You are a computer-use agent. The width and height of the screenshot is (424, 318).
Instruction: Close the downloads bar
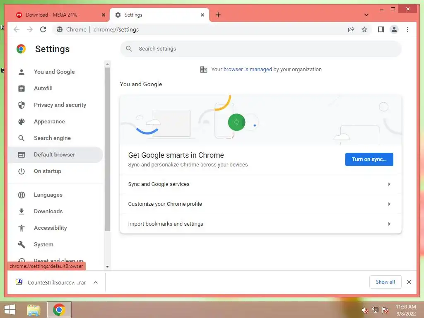(409, 282)
